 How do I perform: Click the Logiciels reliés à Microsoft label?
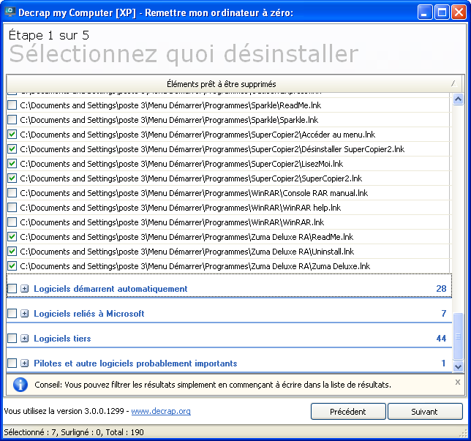tap(89, 314)
